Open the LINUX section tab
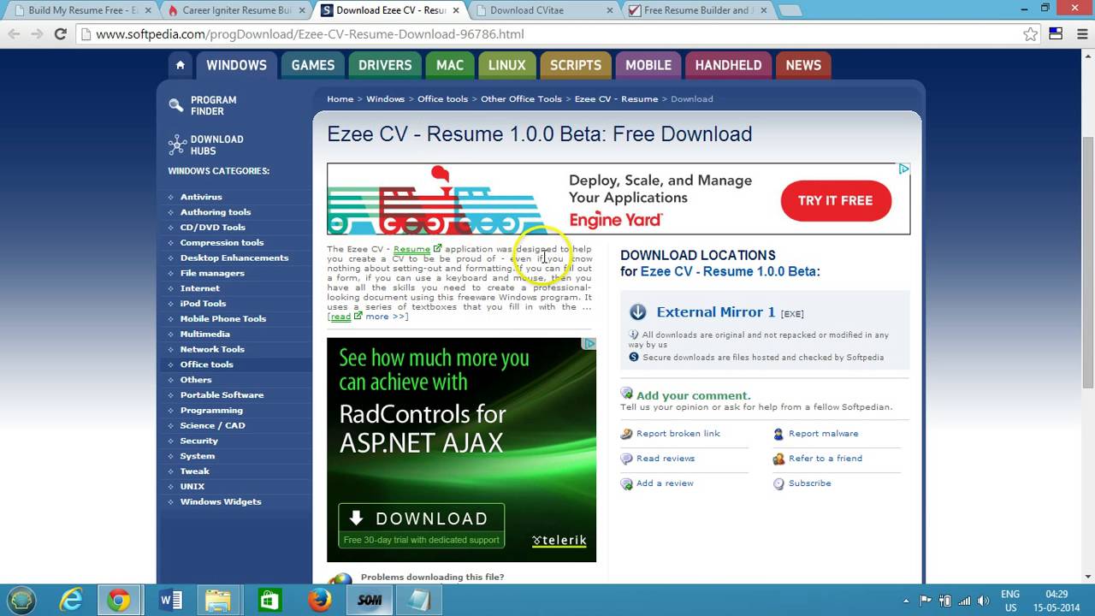This screenshot has width=1095, height=616. pos(507,65)
